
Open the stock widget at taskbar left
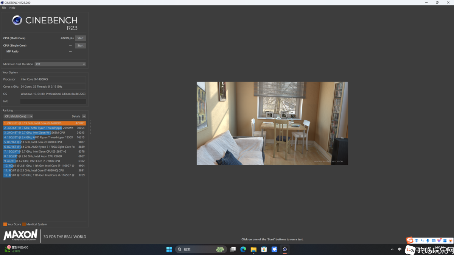point(16,249)
